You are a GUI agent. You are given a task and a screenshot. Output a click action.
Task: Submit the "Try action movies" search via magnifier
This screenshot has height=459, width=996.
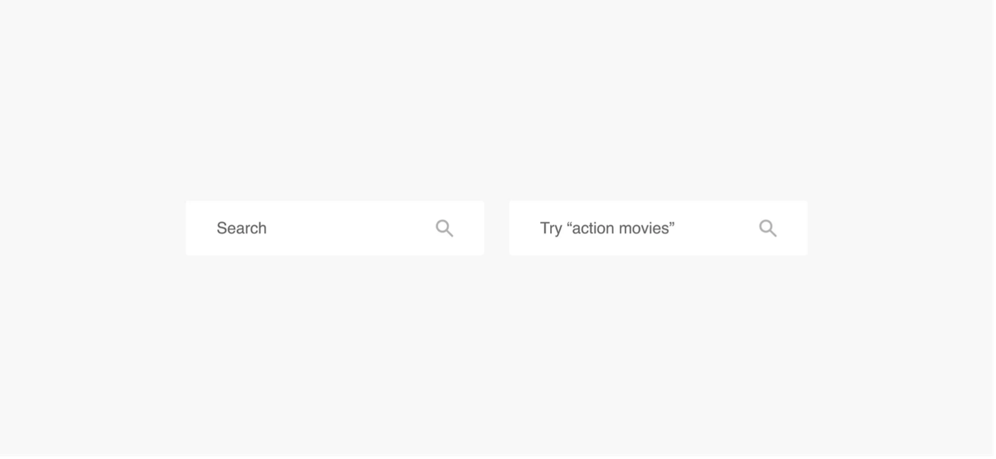tap(768, 229)
